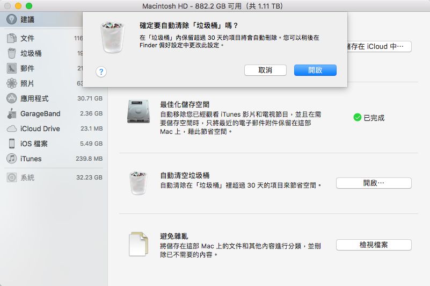Click the 系統 gear icon in the sidebar

click(11, 177)
